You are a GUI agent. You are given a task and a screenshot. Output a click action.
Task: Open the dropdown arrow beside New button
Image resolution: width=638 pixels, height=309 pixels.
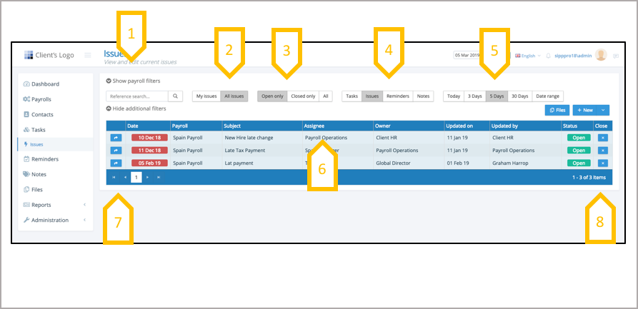(x=604, y=110)
